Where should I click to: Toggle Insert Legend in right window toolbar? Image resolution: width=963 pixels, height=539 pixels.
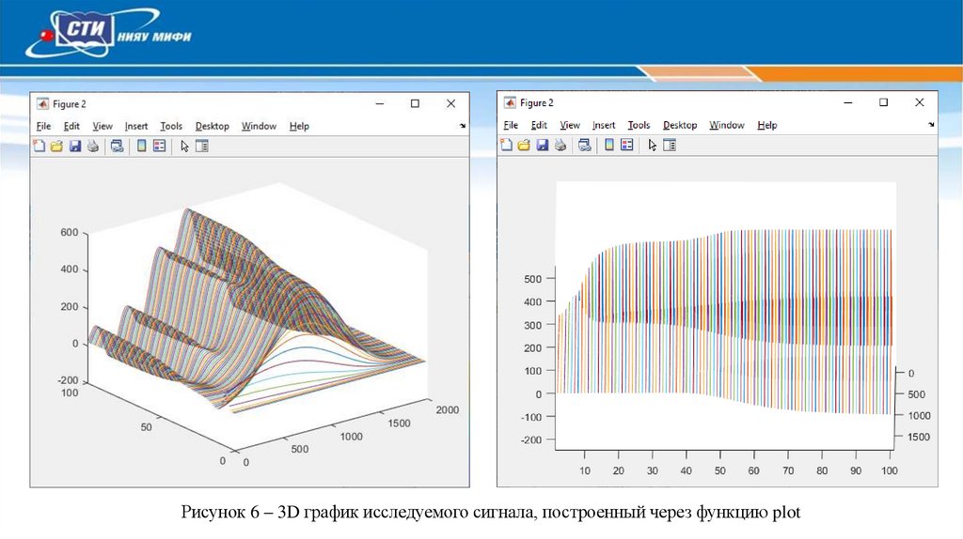[626, 145]
